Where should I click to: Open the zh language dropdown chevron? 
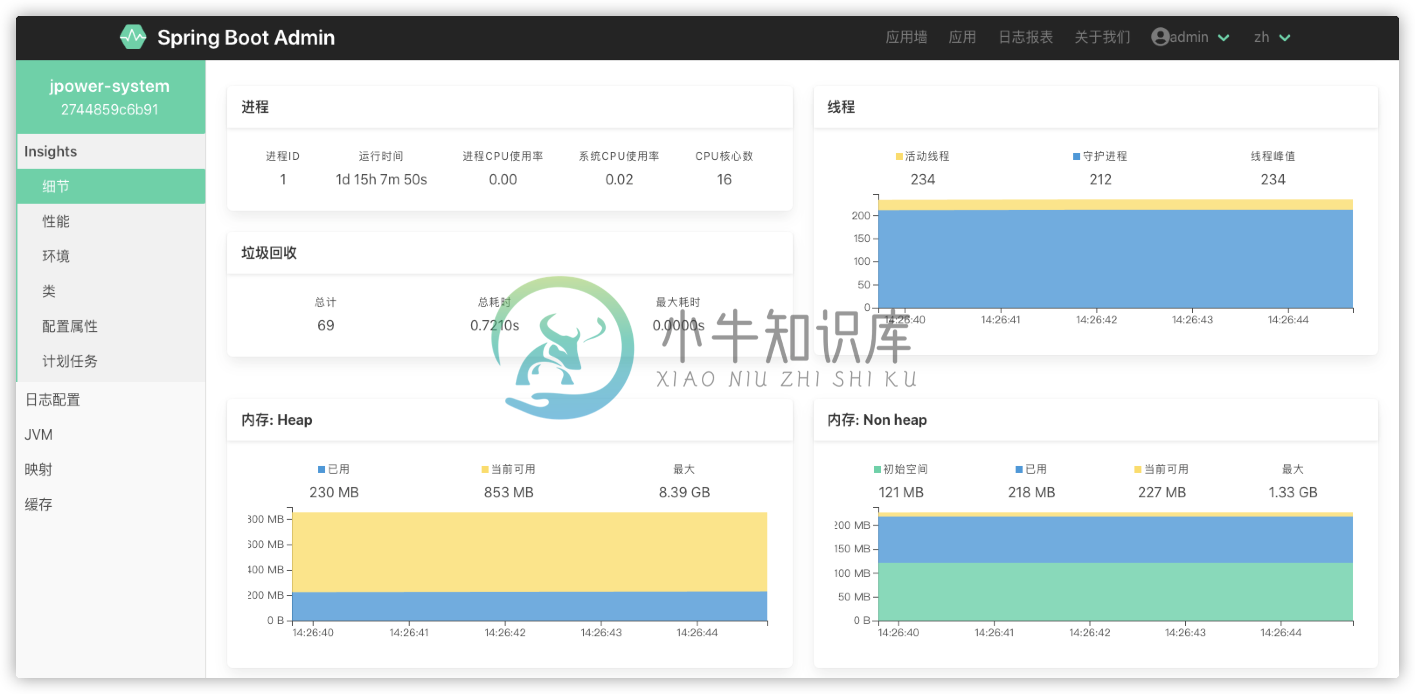[x=1284, y=37]
